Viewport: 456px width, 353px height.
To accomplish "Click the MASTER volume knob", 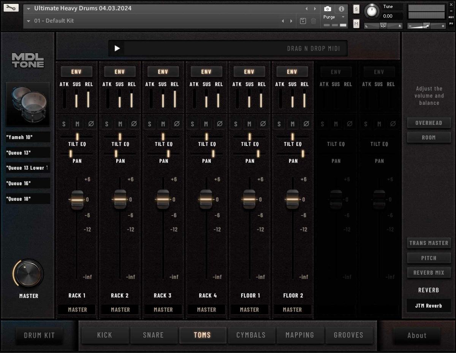I will pyautogui.click(x=28, y=274).
